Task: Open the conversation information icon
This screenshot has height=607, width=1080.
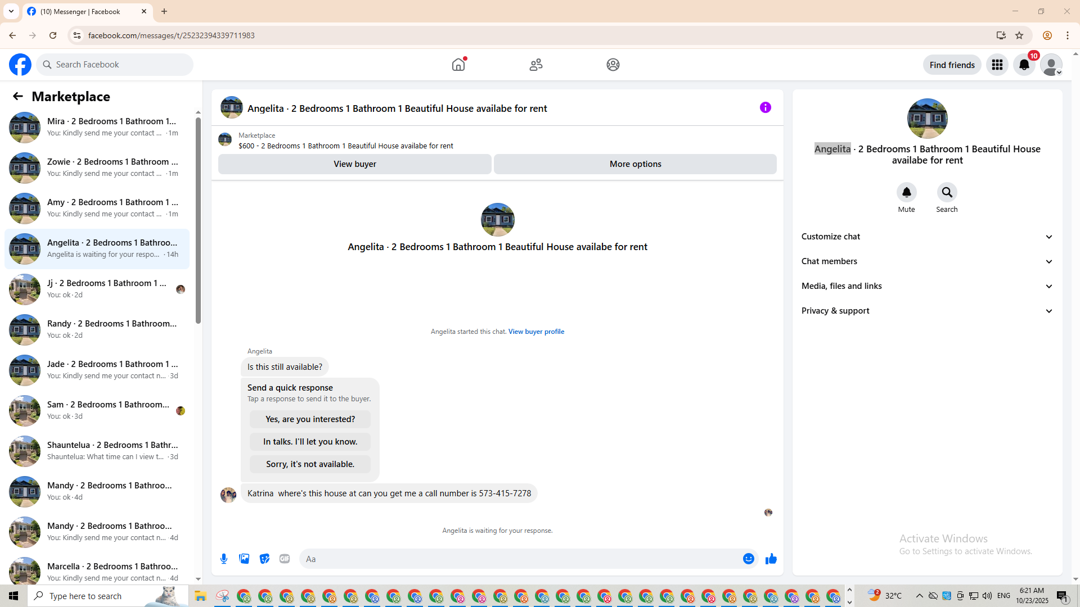Action: pyautogui.click(x=765, y=107)
